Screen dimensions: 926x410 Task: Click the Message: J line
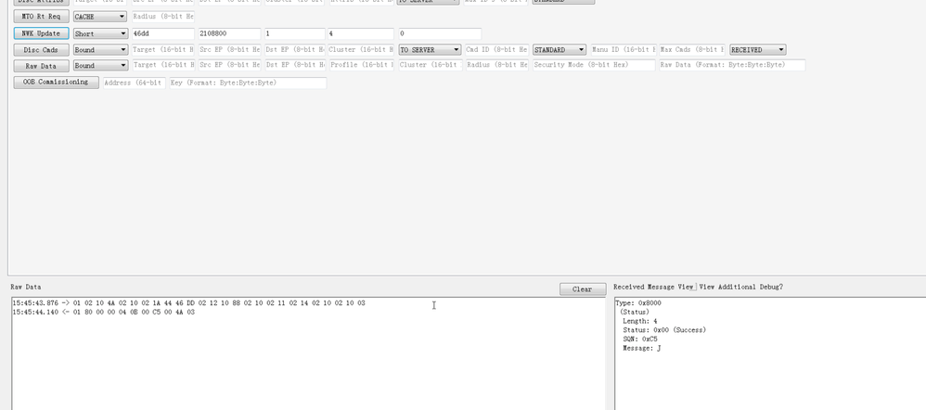[x=641, y=348]
